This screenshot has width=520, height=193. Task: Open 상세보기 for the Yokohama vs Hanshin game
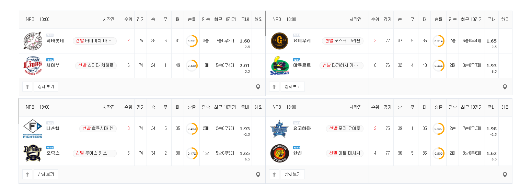tap(293, 174)
